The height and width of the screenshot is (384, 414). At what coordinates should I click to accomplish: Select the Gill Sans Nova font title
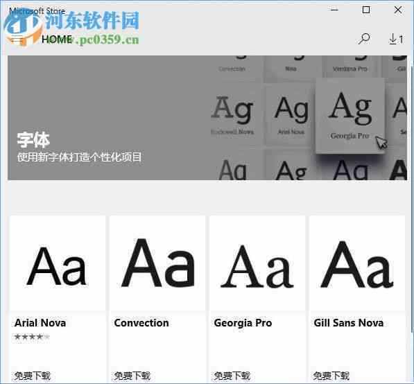coord(349,323)
